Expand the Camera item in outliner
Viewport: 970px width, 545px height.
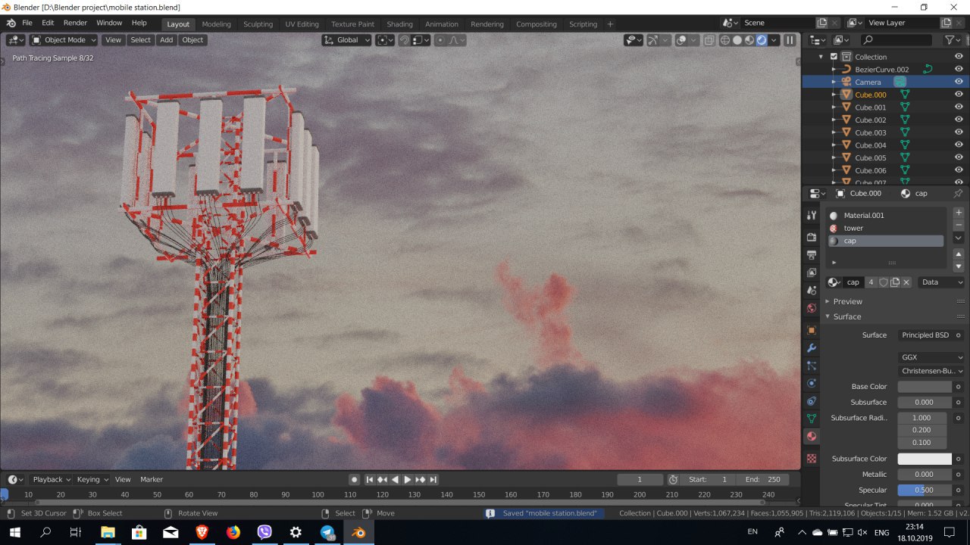(x=834, y=82)
